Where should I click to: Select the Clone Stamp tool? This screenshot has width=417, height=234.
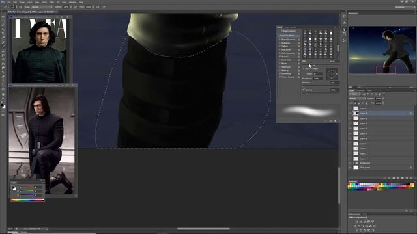[3, 51]
